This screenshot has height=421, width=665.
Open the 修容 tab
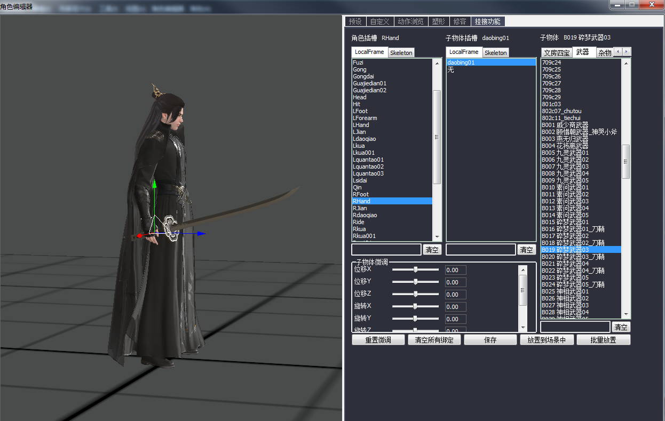coord(460,21)
